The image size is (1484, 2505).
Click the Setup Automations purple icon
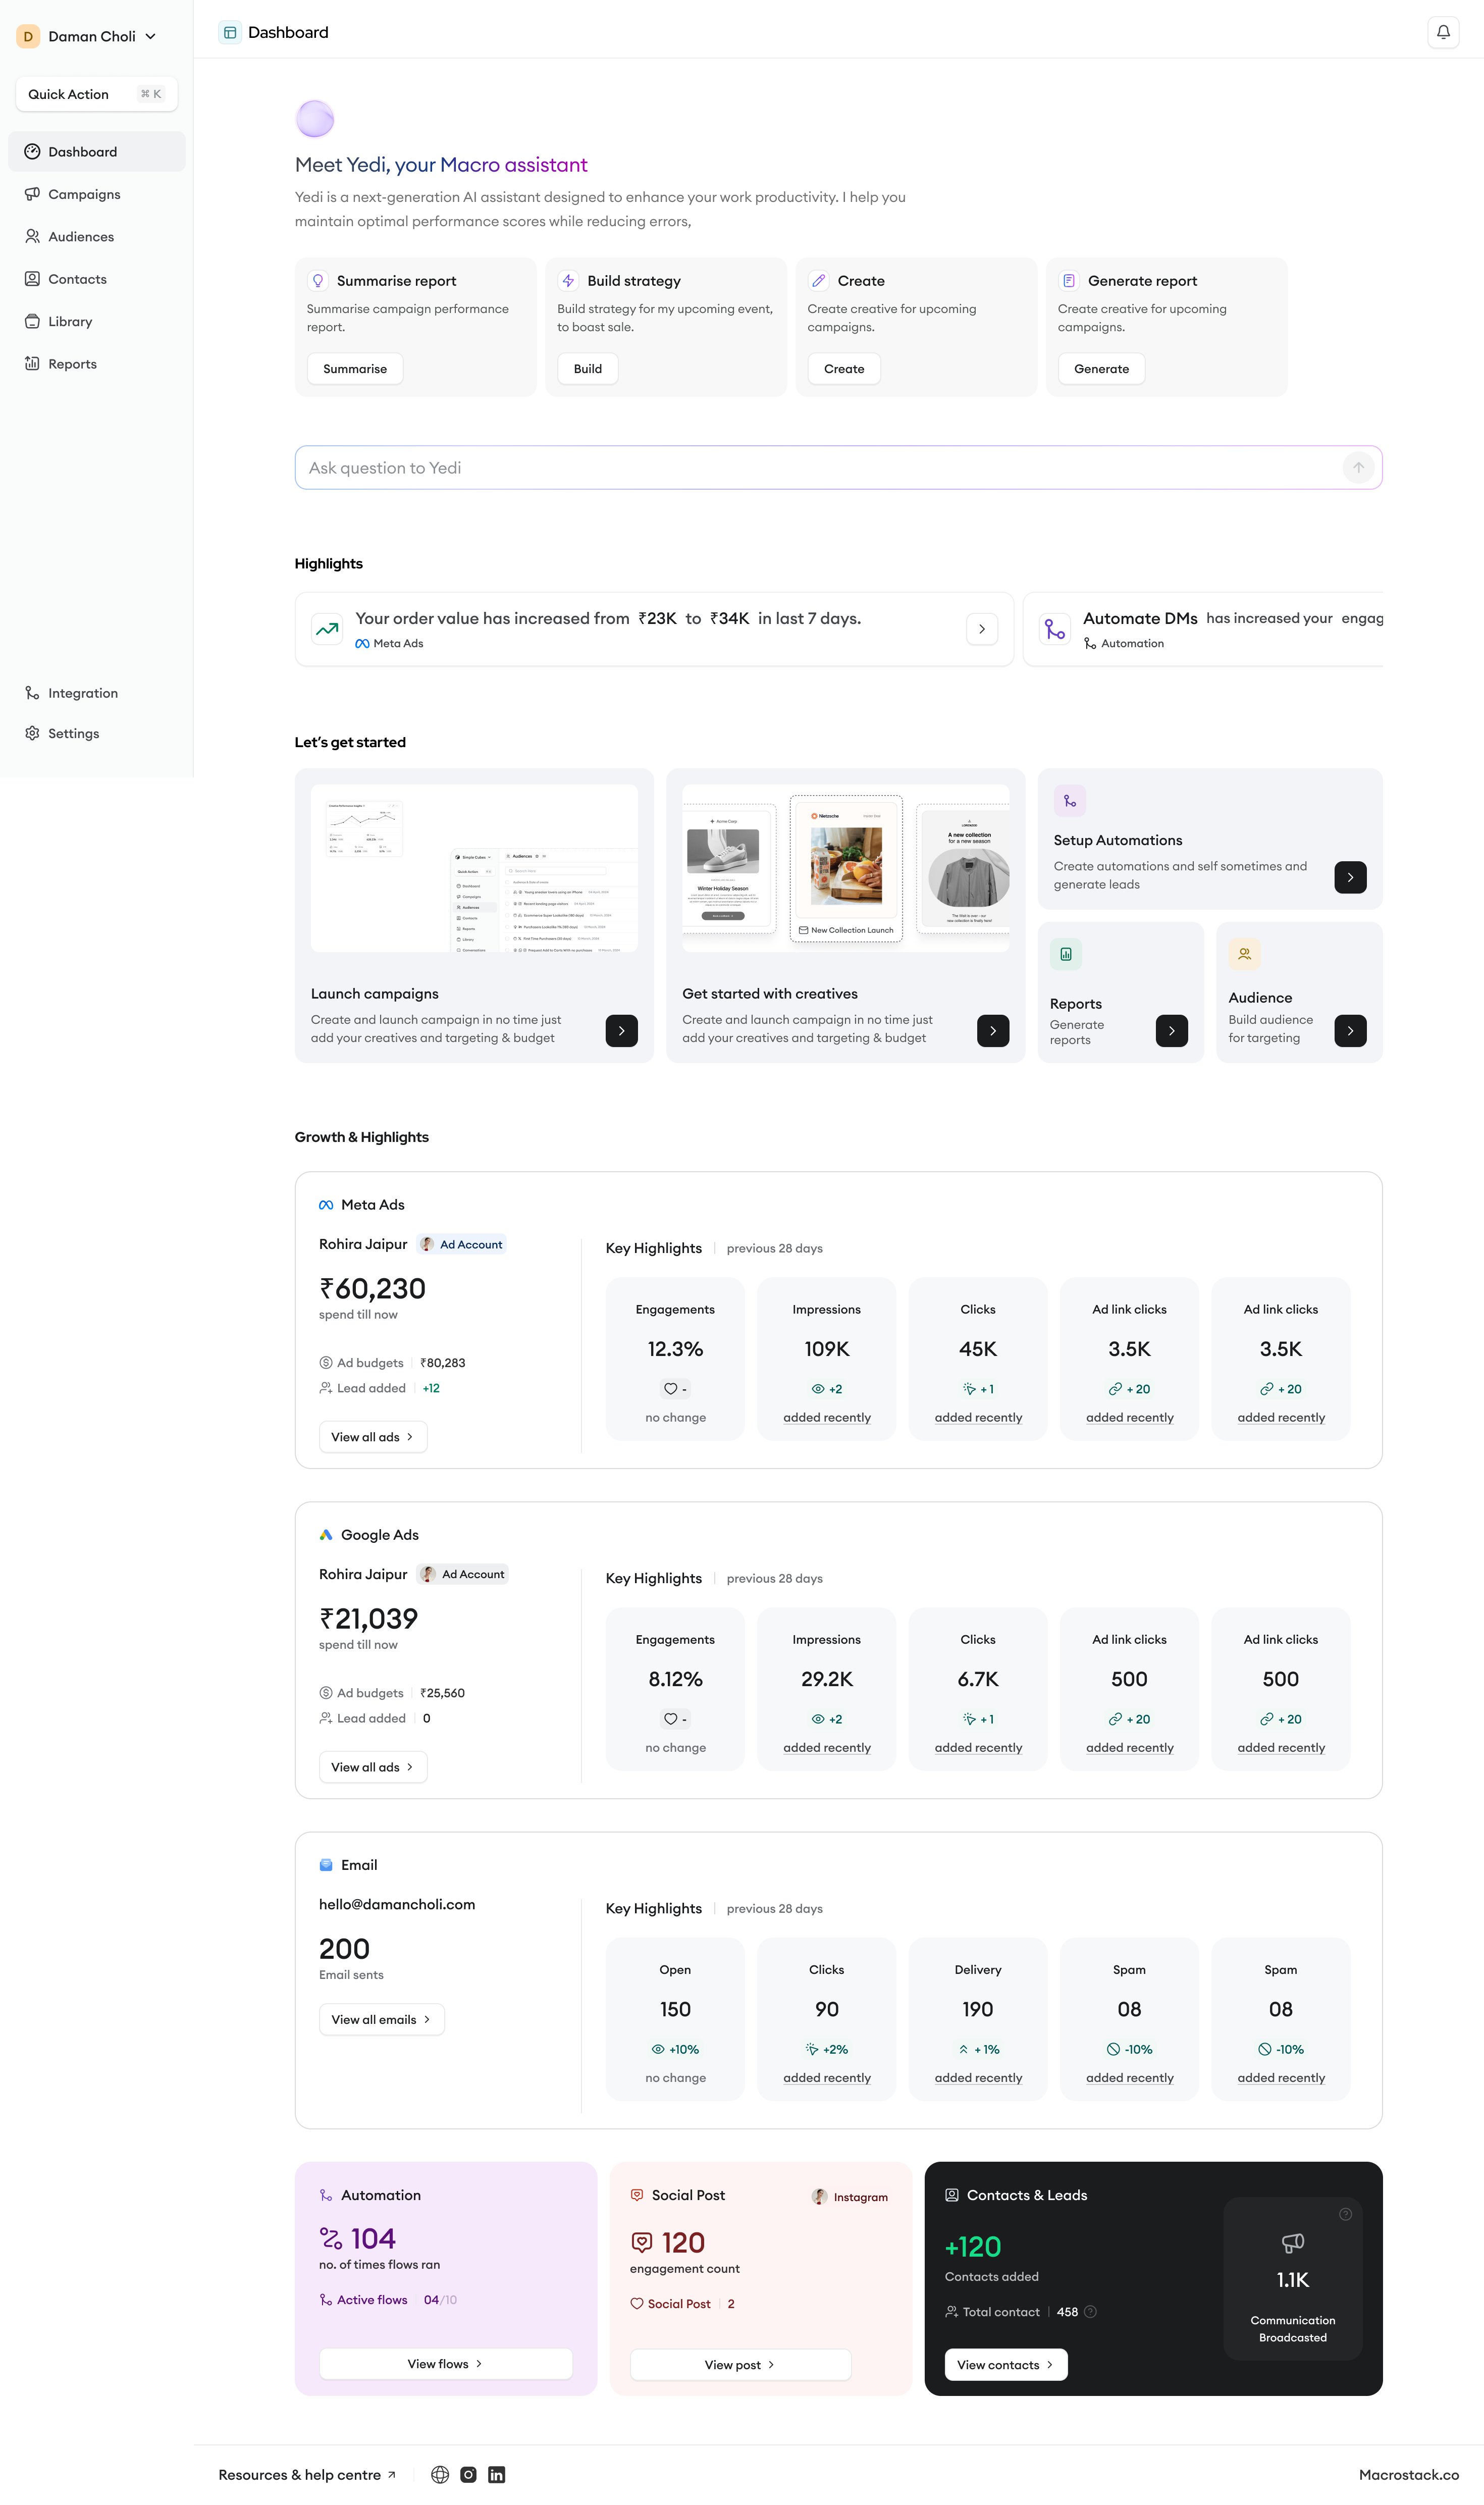coord(1070,801)
